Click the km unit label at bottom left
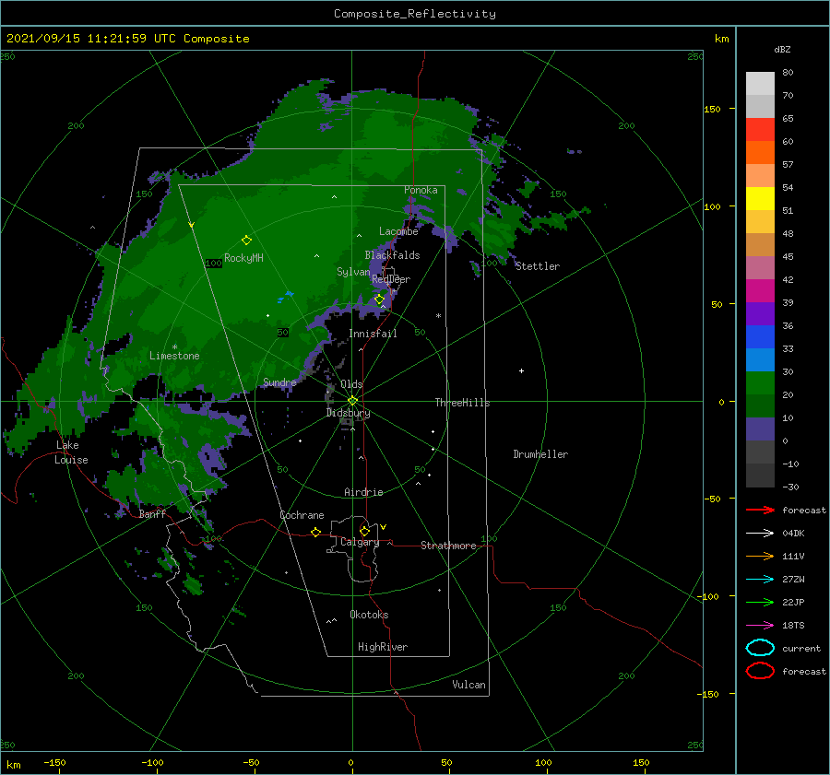This screenshot has height=775, width=830. pos(14,765)
